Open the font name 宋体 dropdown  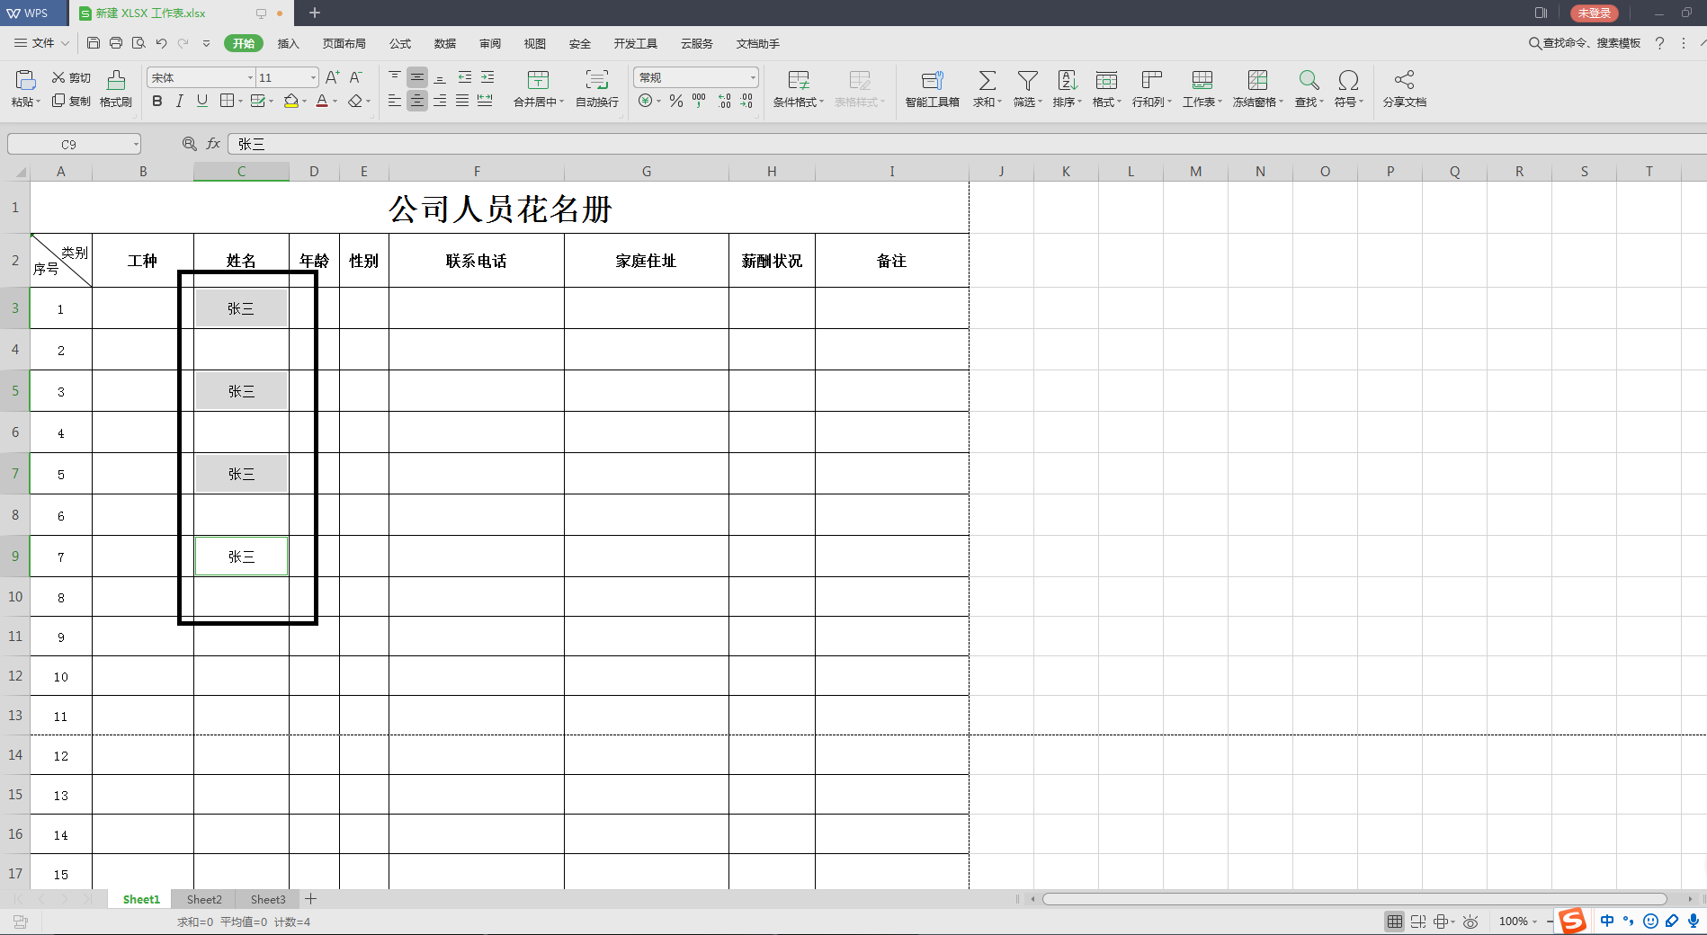click(x=250, y=78)
